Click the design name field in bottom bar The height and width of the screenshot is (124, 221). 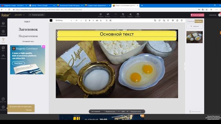96,112
